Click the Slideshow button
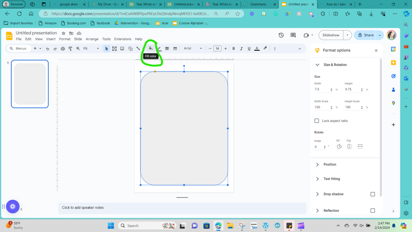 coord(331,35)
